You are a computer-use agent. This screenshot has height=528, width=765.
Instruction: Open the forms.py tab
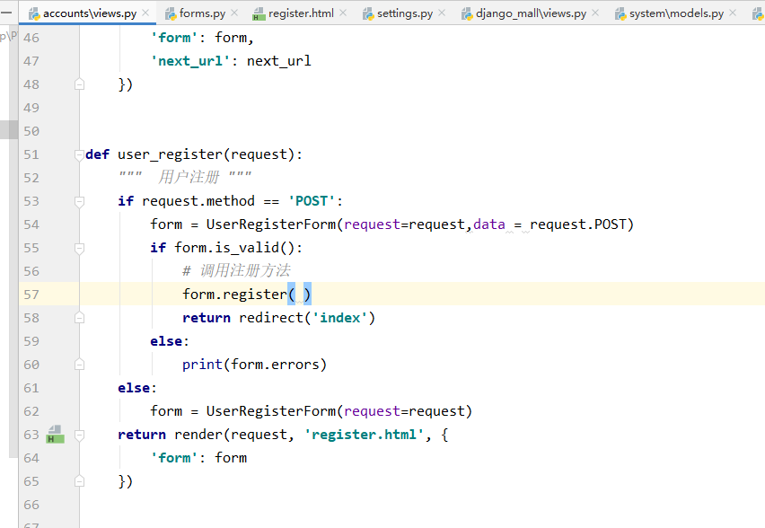[202, 13]
